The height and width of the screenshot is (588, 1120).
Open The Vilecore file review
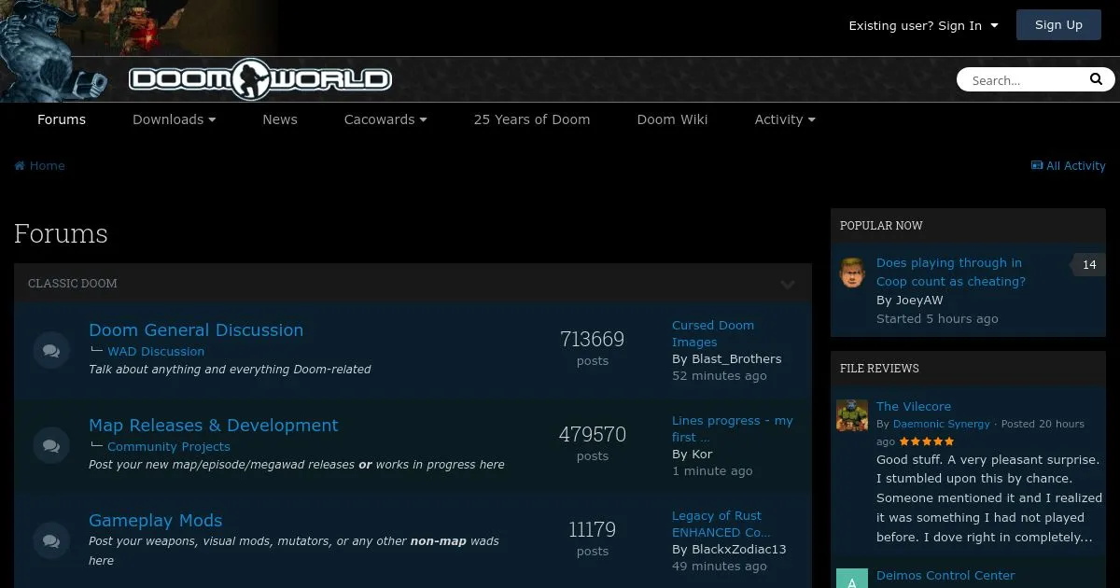click(914, 407)
